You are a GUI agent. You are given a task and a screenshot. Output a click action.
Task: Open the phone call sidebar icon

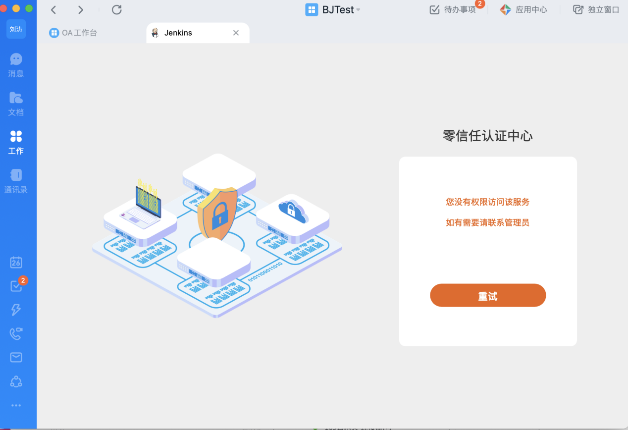16,334
